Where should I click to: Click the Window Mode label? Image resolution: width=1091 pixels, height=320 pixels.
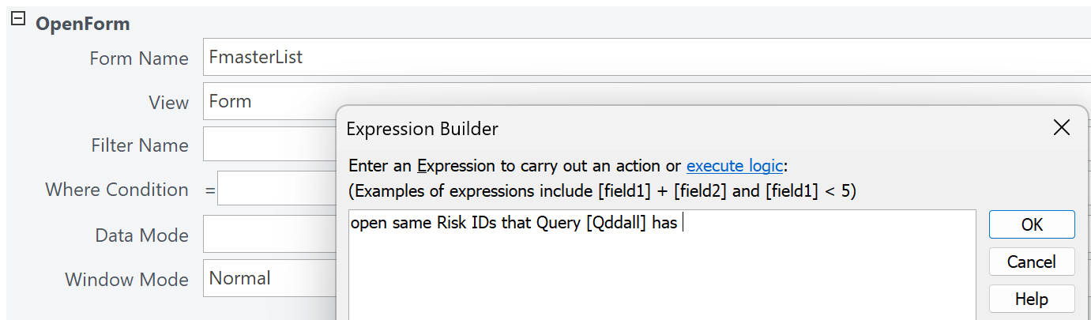(126, 280)
